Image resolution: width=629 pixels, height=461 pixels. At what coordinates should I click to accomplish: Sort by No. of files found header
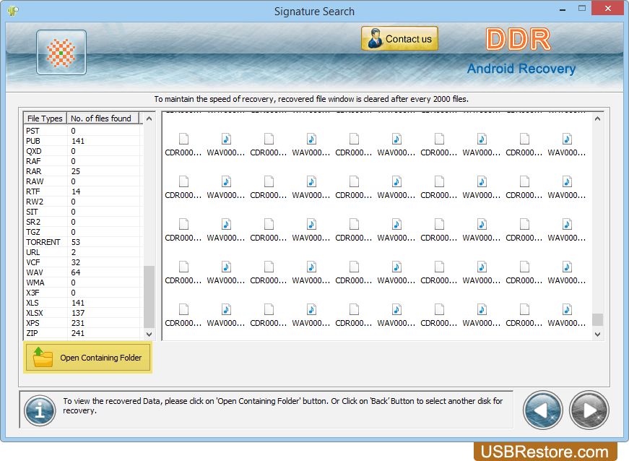(x=103, y=119)
